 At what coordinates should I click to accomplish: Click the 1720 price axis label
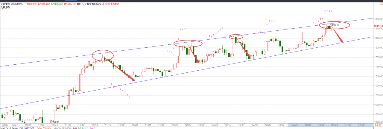coord(378,86)
